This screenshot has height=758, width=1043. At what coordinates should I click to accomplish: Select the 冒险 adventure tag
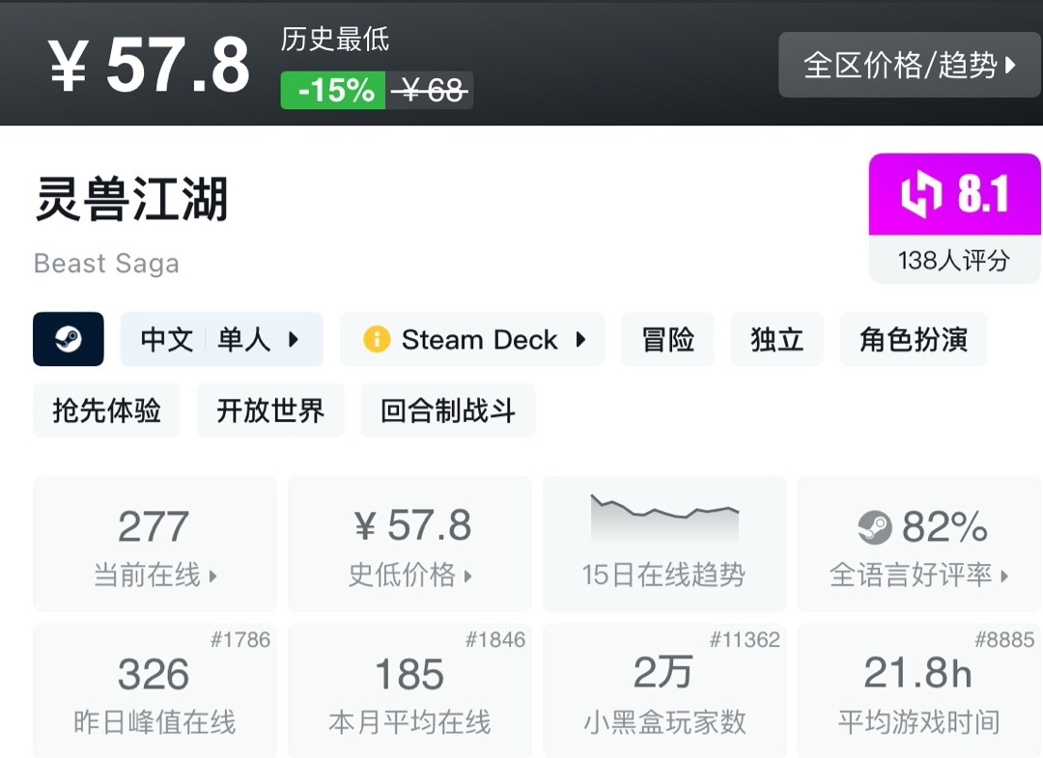point(667,339)
